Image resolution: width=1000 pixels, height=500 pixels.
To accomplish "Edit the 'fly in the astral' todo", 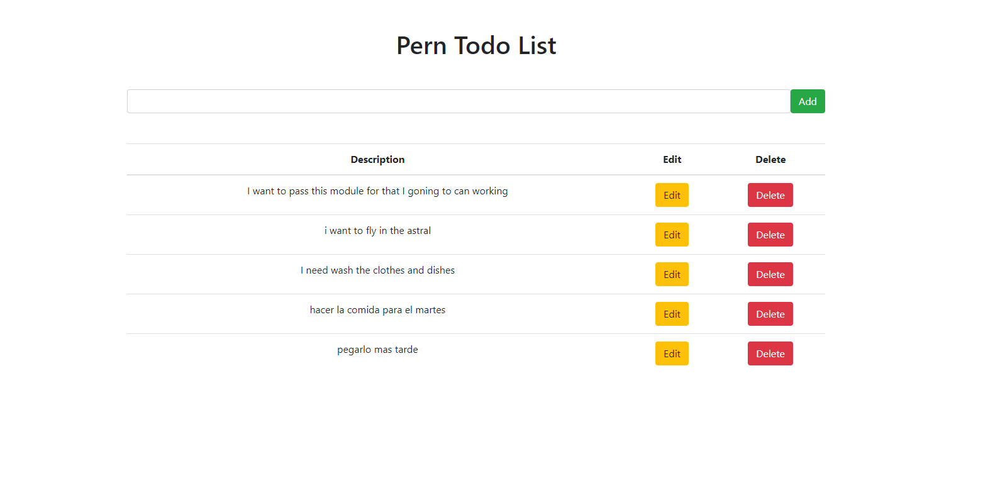I will [x=672, y=235].
